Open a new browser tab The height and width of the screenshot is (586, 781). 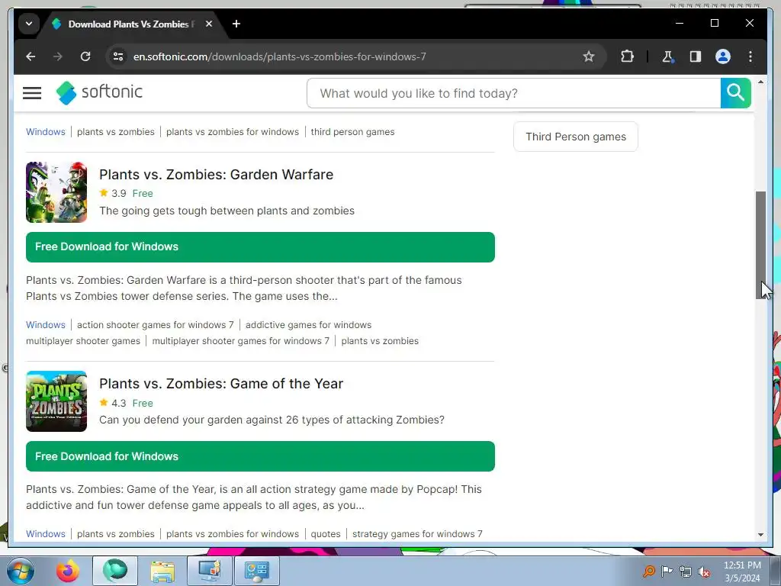236,24
